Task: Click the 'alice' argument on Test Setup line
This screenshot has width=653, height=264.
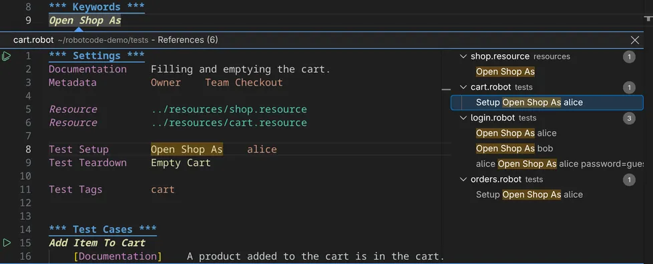Action: click(x=262, y=149)
